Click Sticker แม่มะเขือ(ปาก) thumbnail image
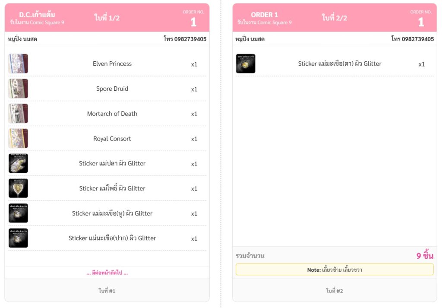The height and width of the screenshot is (308, 442). [18, 238]
